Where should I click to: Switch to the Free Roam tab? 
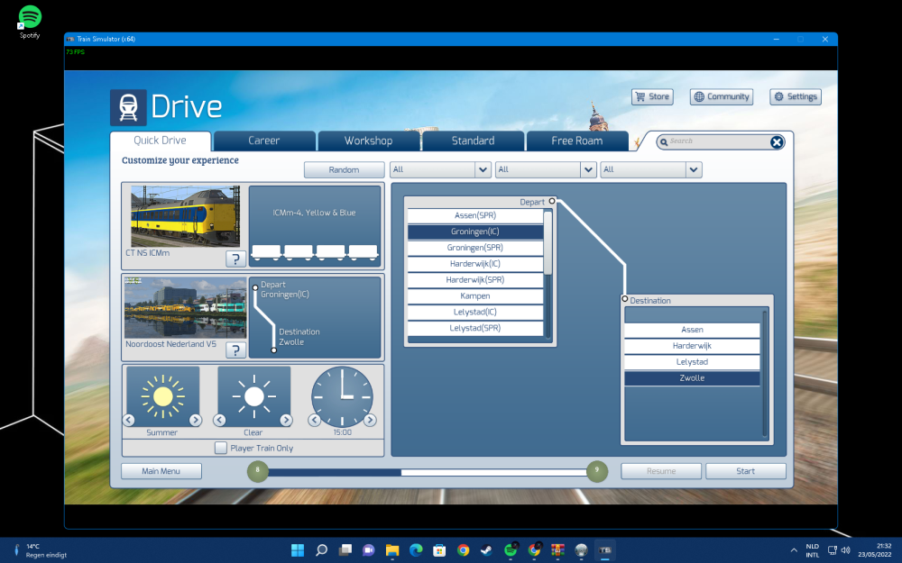[x=577, y=141]
